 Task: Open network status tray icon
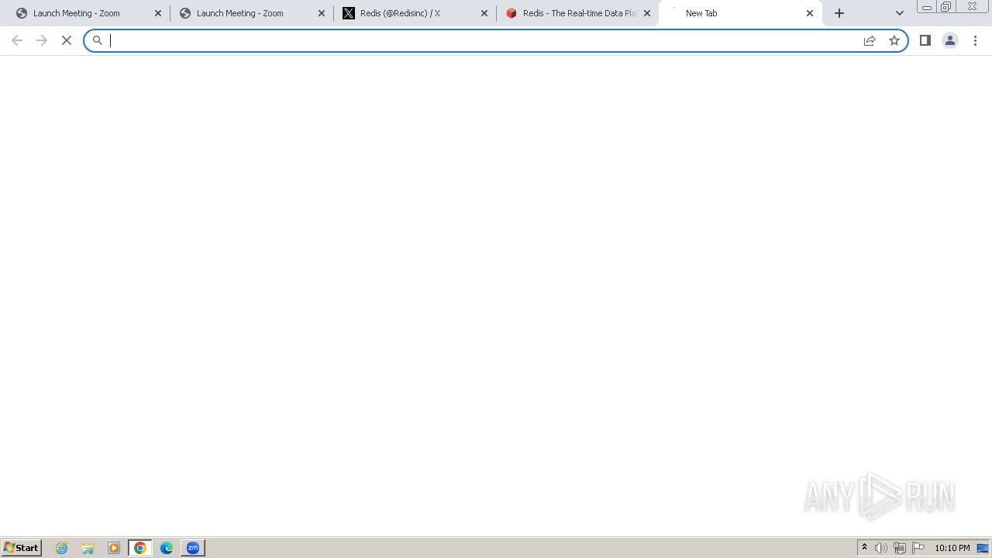pyautogui.click(x=900, y=548)
